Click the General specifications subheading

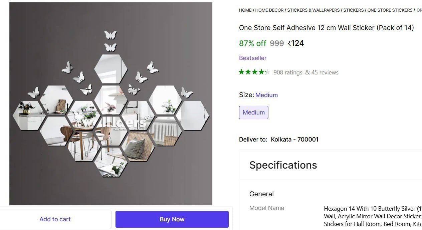pos(261,194)
